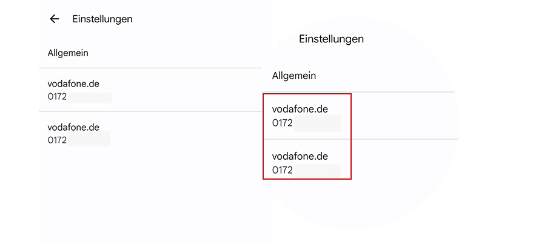Image resolution: width=533 pixels, height=242 pixels.
Task: Click the first 0172 number in the left list
Action: [57, 97]
